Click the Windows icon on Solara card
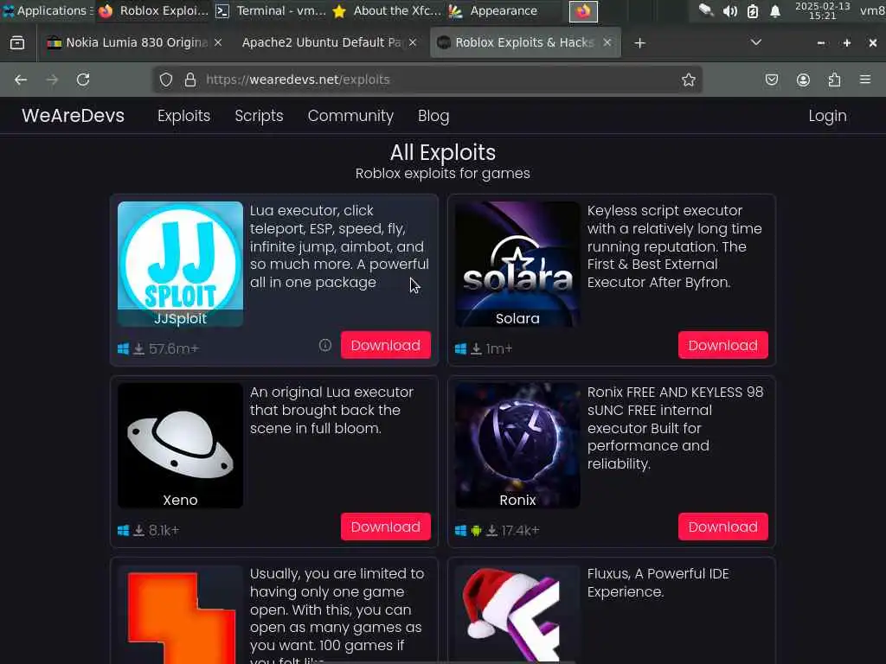The image size is (886, 664). coord(460,349)
